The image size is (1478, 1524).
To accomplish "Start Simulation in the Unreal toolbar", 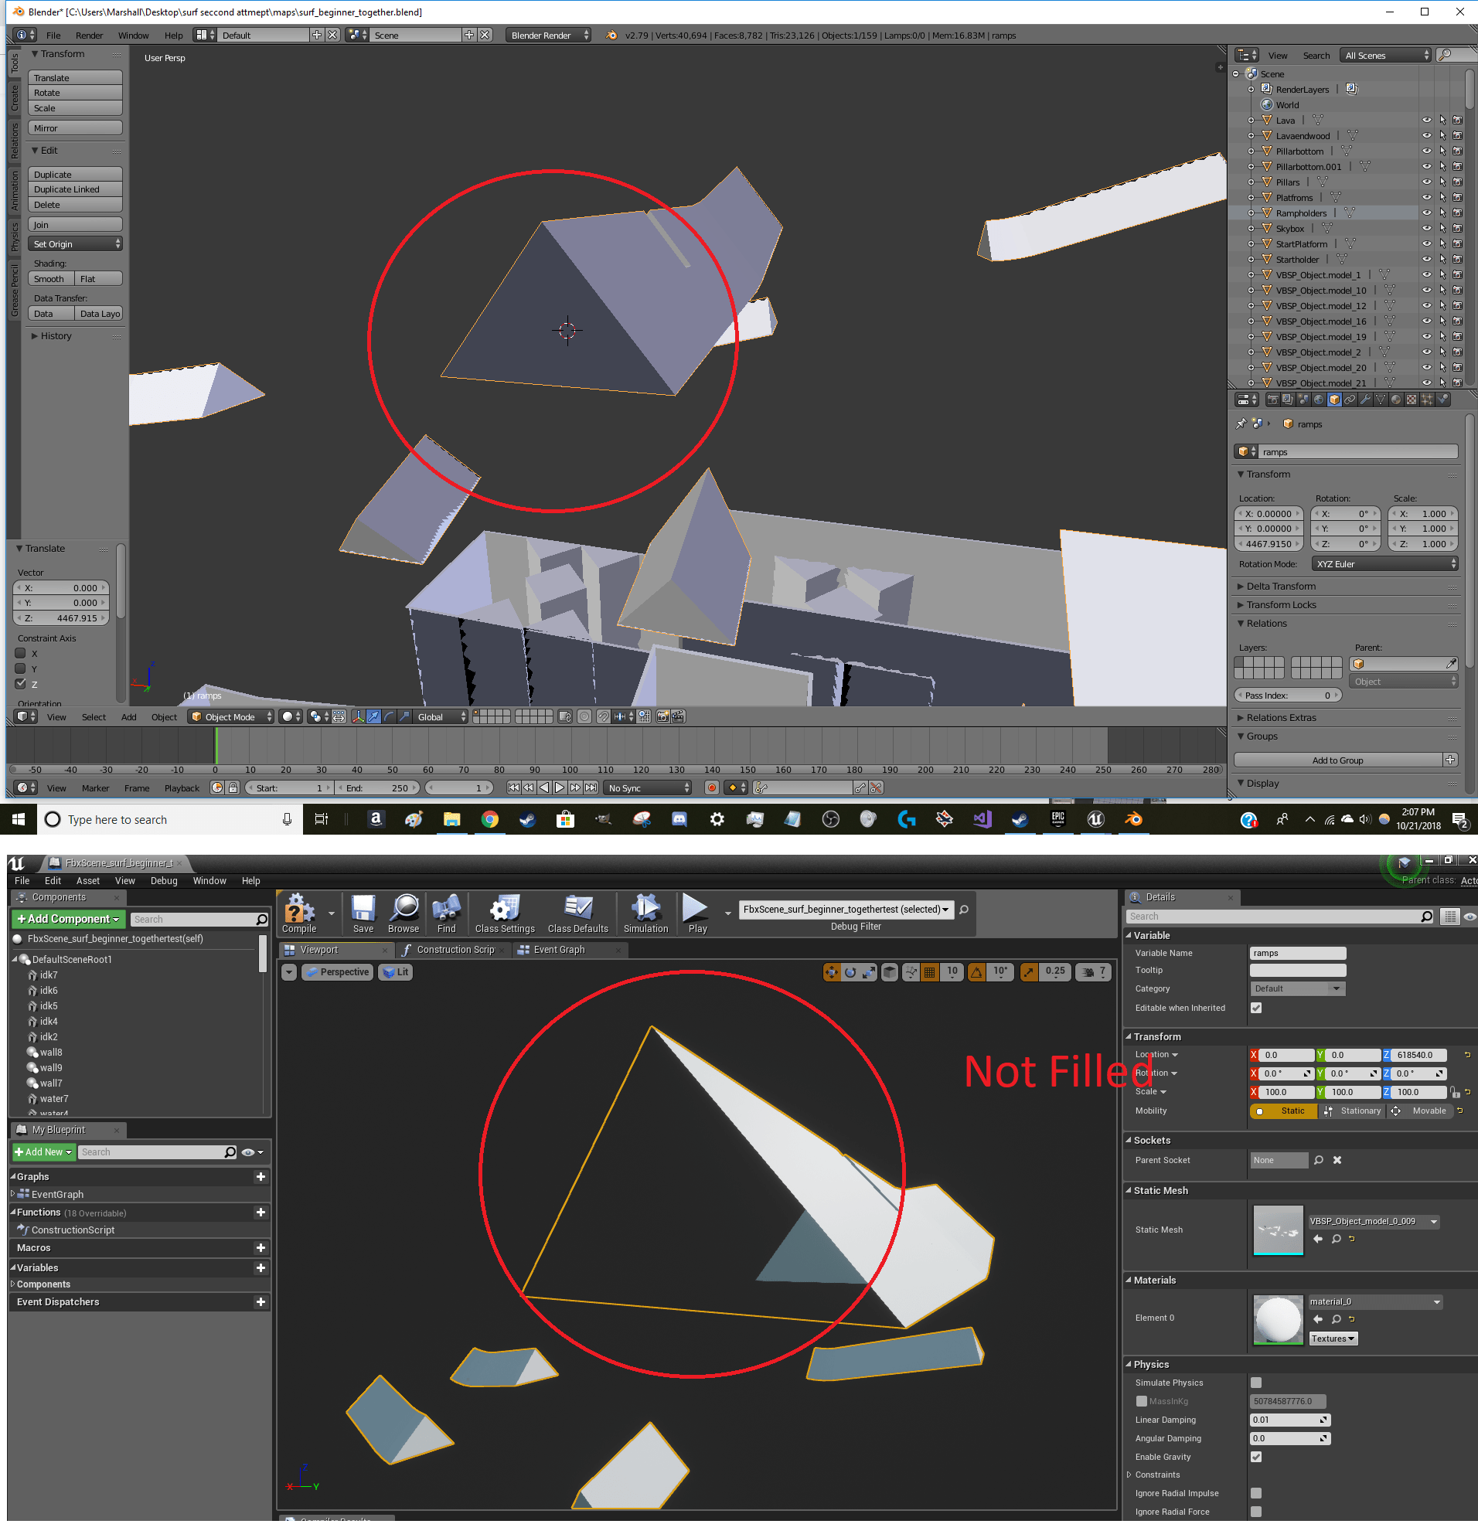I will (x=645, y=913).
